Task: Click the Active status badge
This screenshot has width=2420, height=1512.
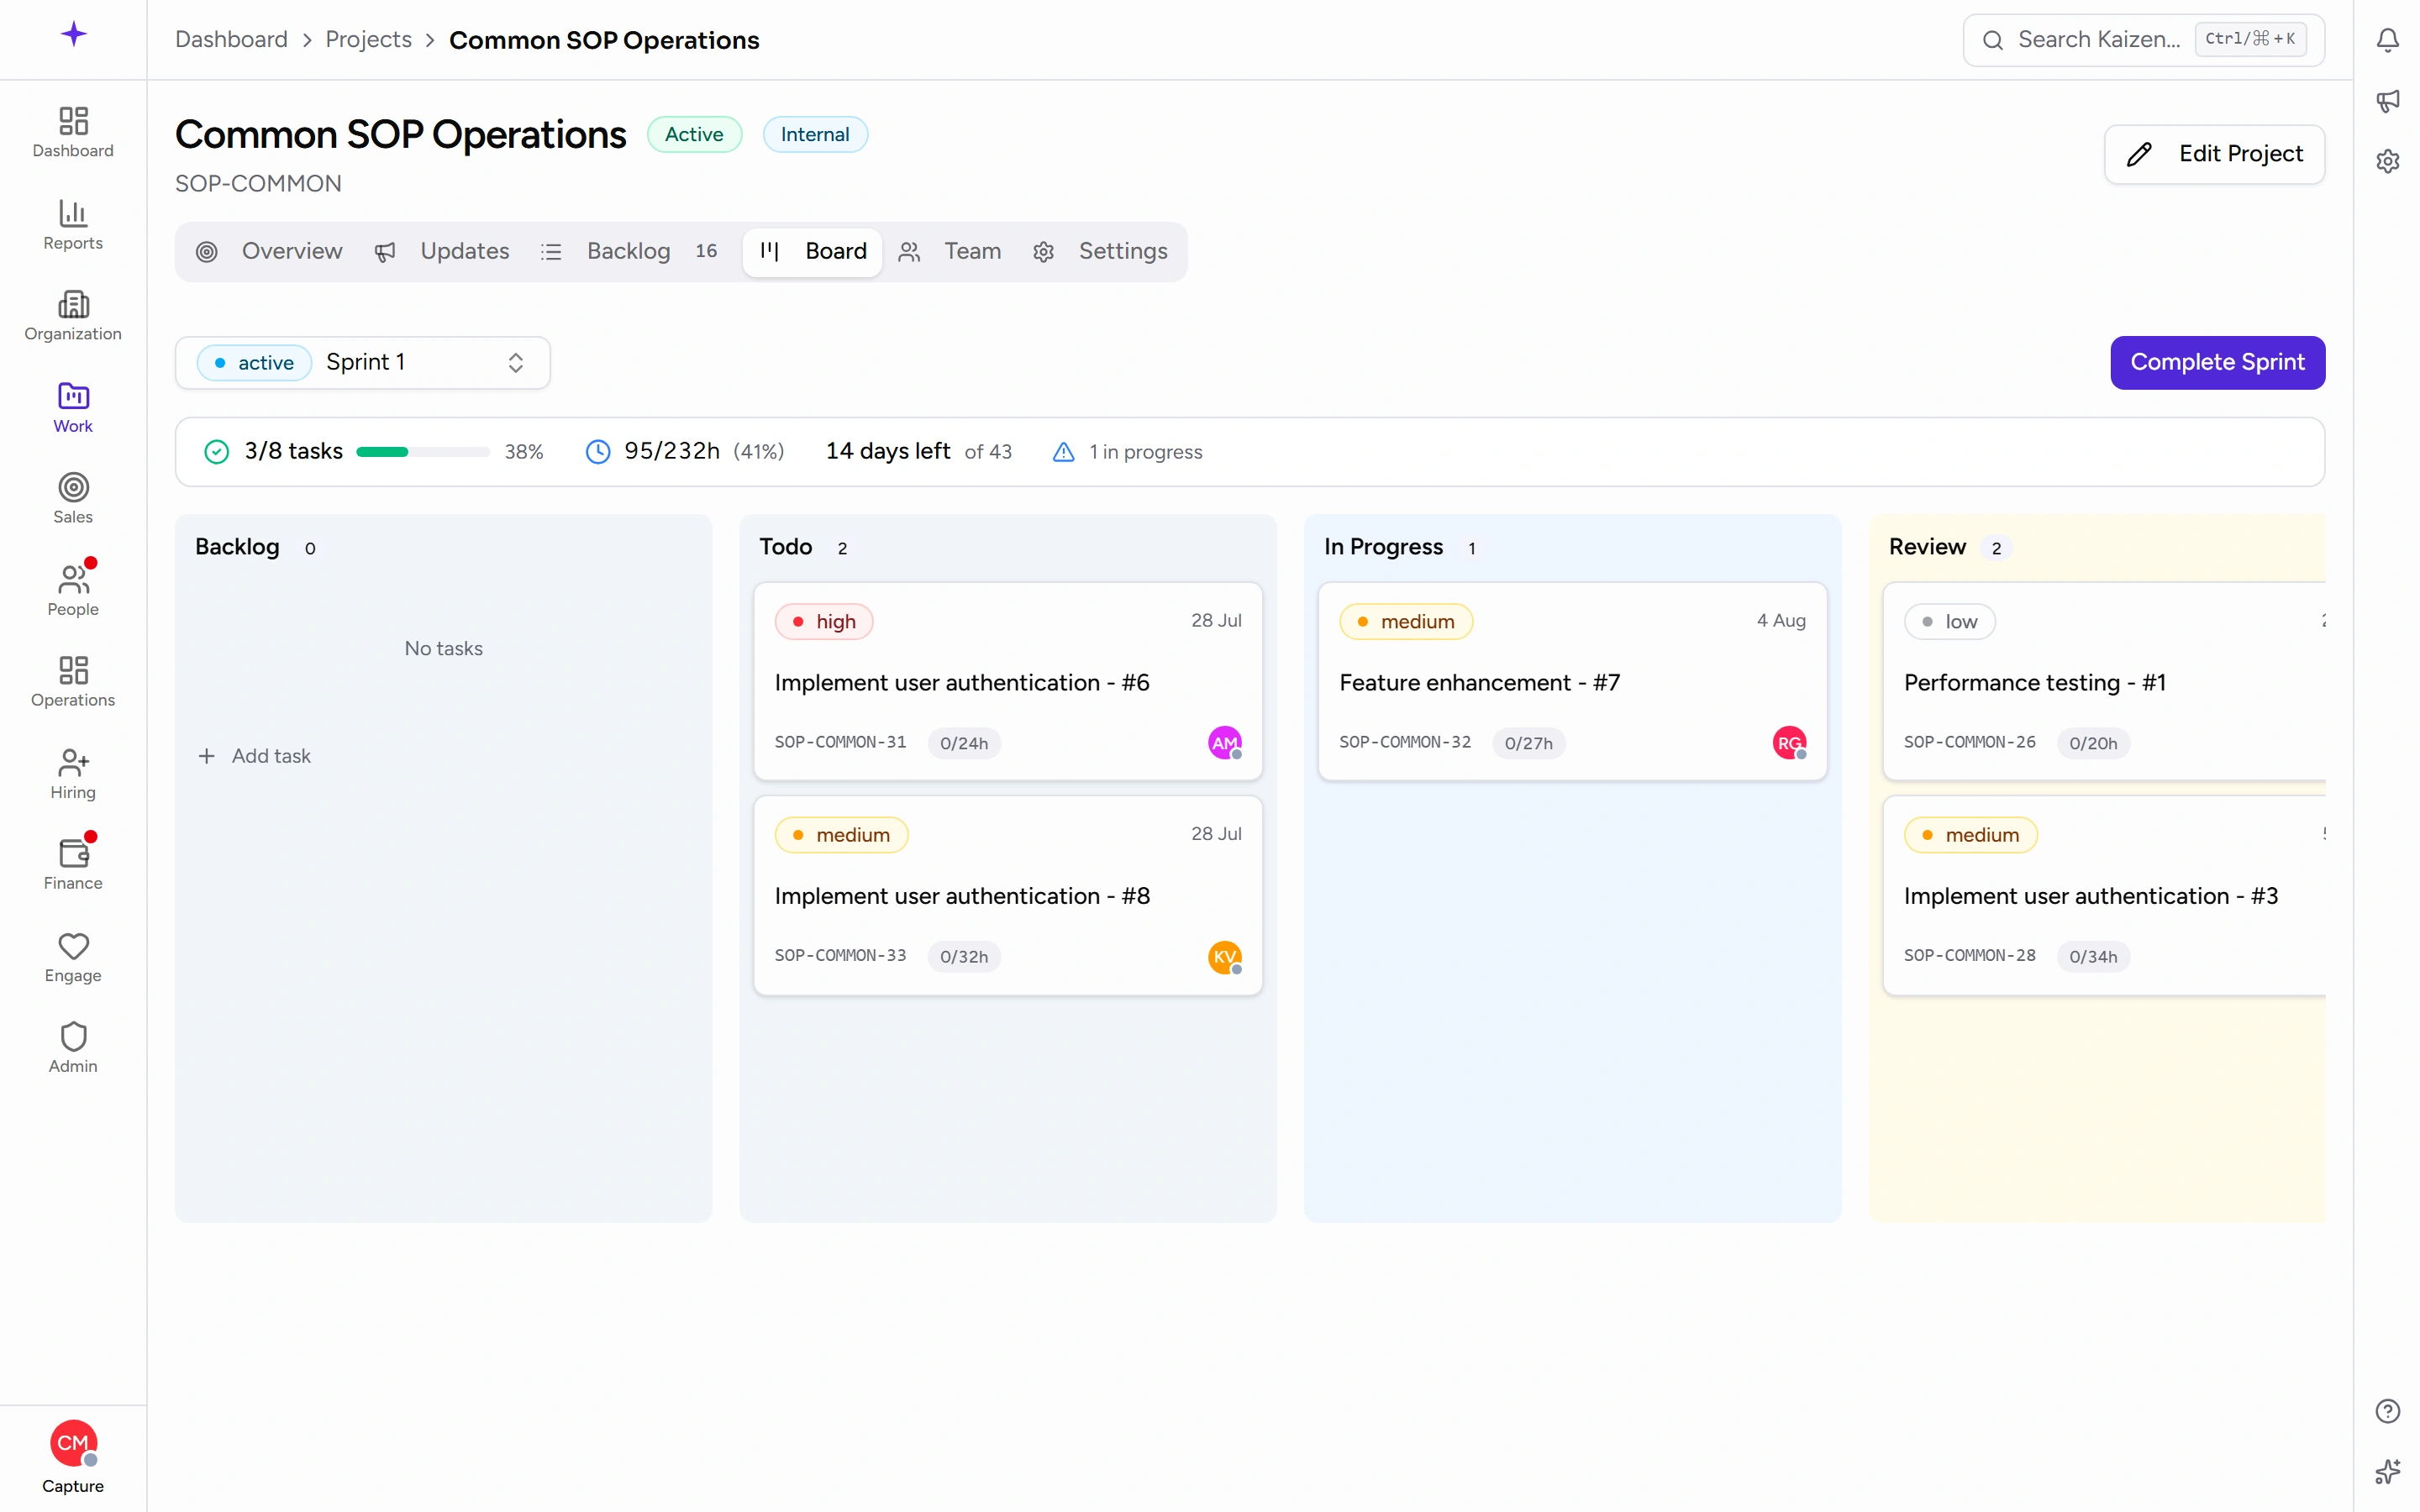Action: [x=694, y=134]
